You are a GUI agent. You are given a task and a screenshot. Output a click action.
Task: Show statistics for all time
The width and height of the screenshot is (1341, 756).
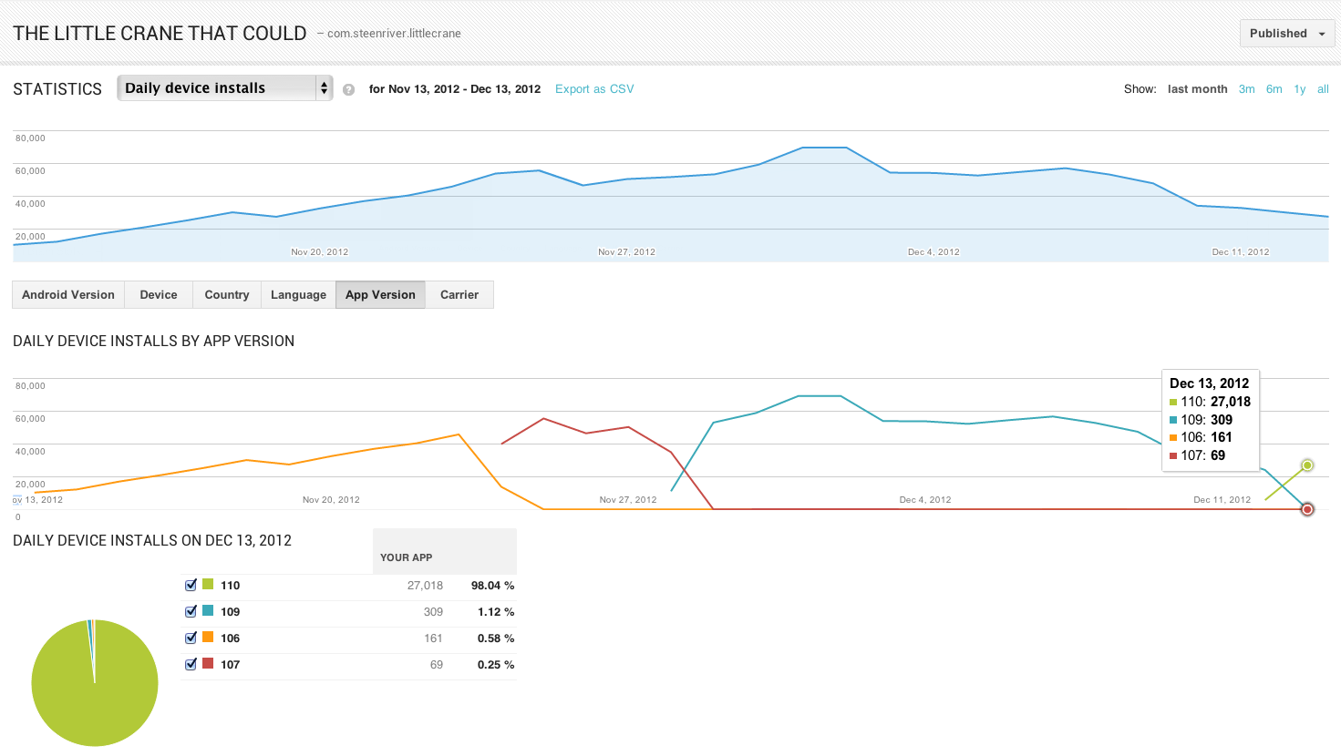click(x=1323, y=89)
